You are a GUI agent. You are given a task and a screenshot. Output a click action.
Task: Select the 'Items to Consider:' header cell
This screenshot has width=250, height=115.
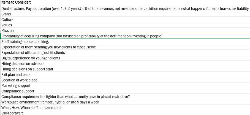coord(125,2)
